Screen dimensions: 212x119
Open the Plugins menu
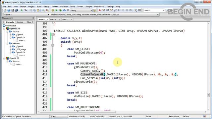(89, 7)
